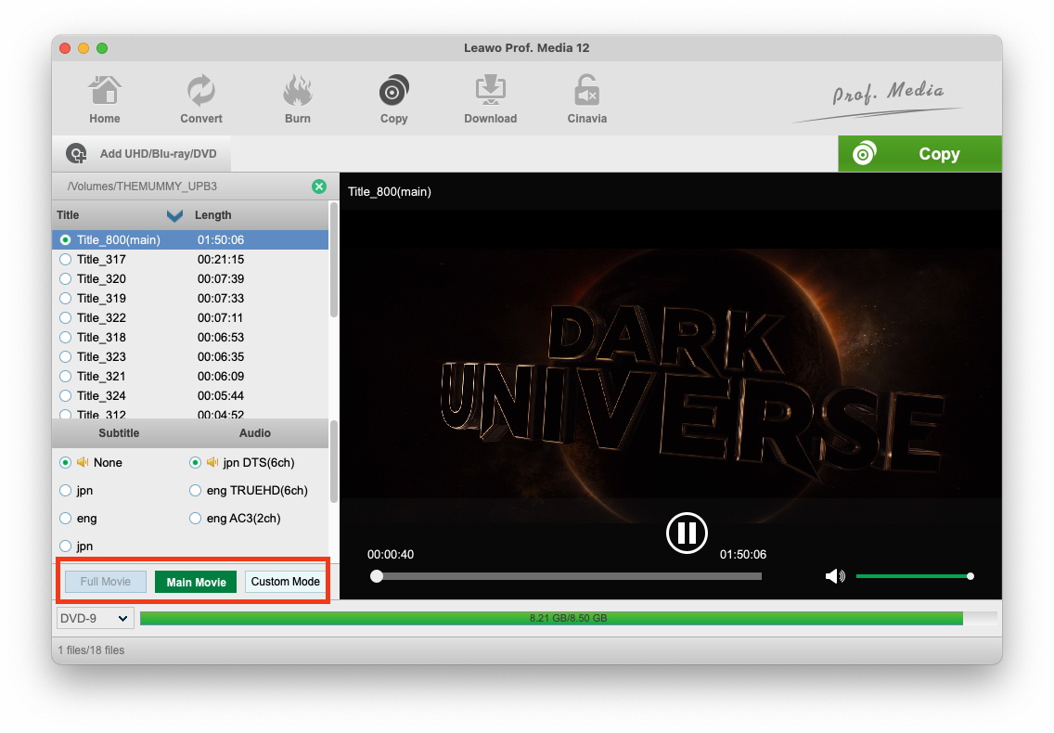Viewport: 1054px width, 733px height.
Task: Click the Audio column header
Action: [255, 433]
